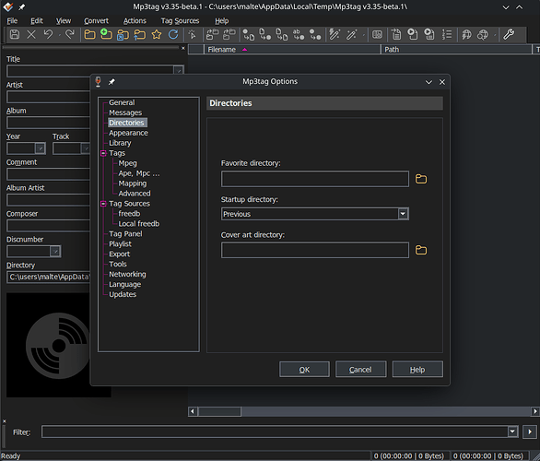Open the Title field dropdown arrow
Screen dimensions: 540x461
178,71
